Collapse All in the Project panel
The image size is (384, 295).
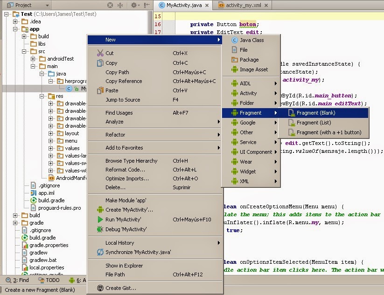(x=120, y=5)
